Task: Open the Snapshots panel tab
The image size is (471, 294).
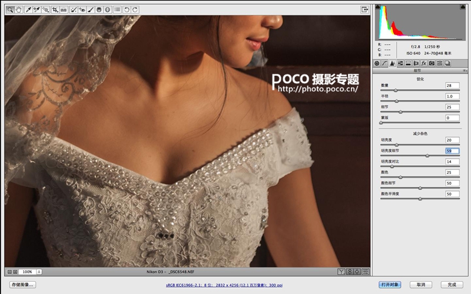Action: click(447, 64)
